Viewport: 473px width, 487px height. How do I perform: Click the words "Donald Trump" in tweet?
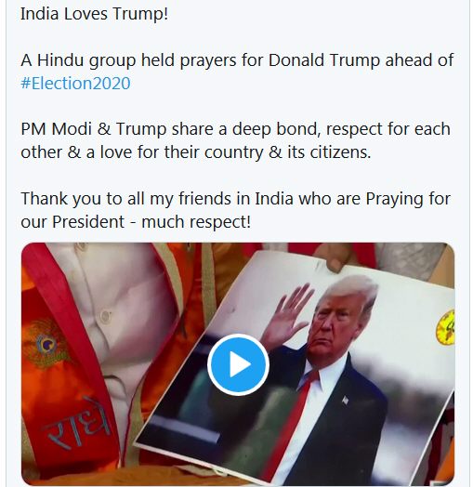coord(324,59)
